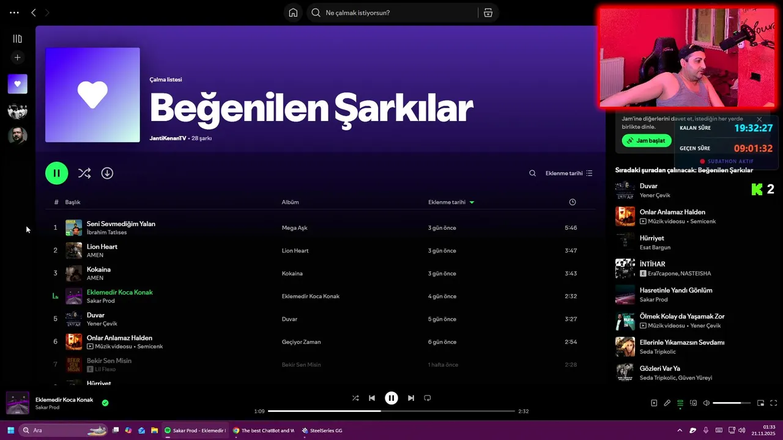This screenshot has width=783, height=440.
Task: Open the Browse icon in search bar
Action: pyautogui.click(x=488, y=13)
